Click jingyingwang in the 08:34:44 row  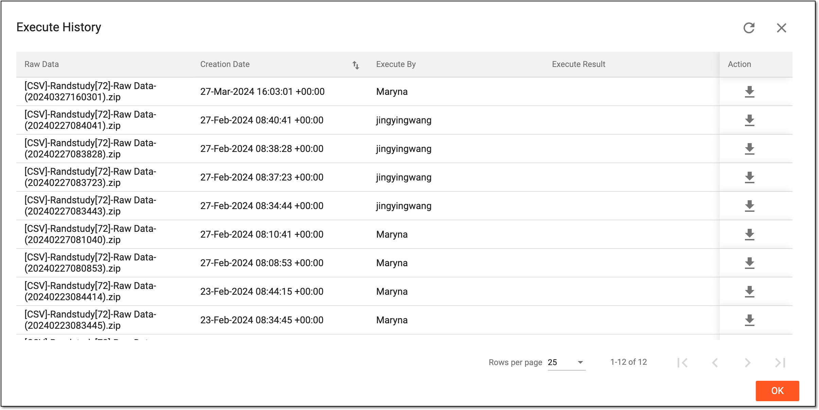click(404, 206)
